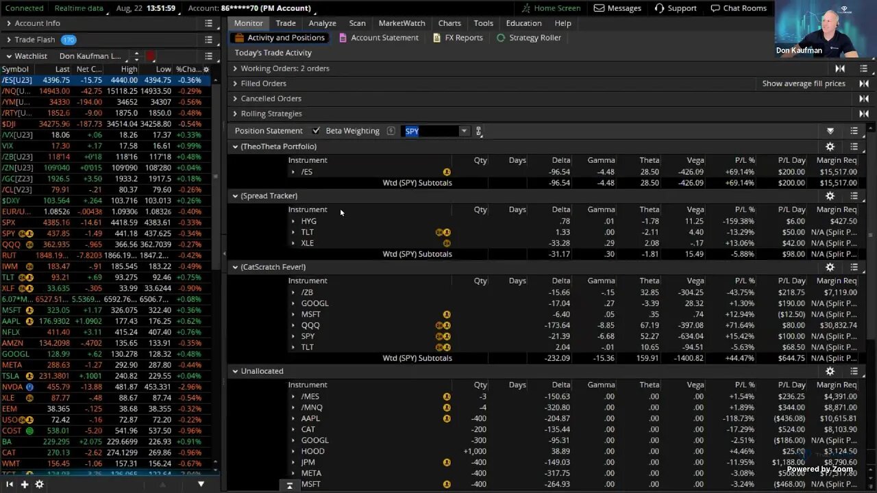Click the gear icon in bottom-left toolbar

click(40, 484)
